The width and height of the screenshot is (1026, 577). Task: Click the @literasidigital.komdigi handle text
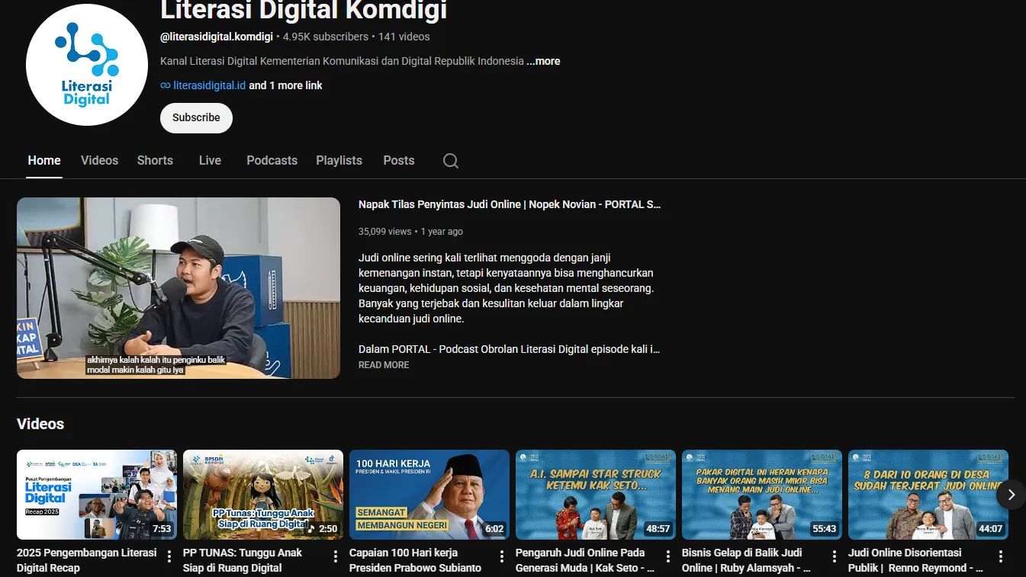(x=217, y=37)
